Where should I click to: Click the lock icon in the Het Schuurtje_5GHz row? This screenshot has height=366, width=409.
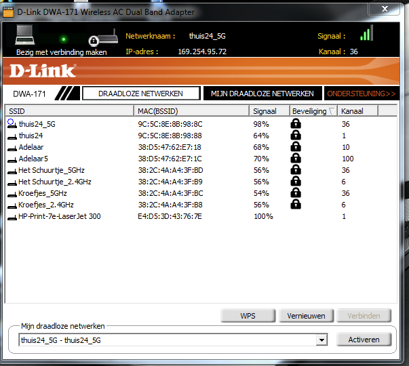[x=296, y=169]
